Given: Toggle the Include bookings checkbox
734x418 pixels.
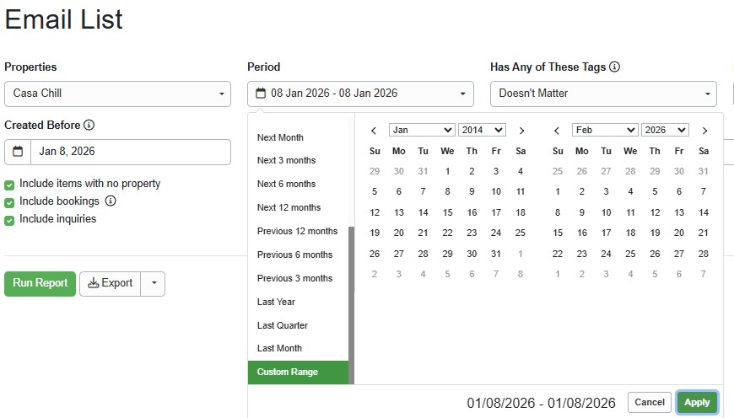Looking at the screenshot, I should point(9,202).
